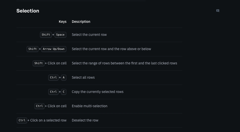The width and height of the screenshot is (240, 132).
Task: Click the Arrow Up/Down key badge
Action: point(54,49)
